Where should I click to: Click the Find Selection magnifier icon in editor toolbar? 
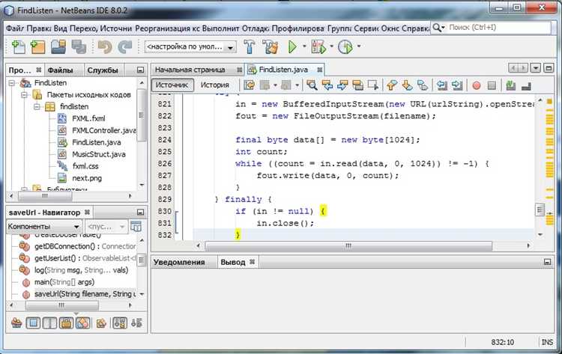pyautogui.click(x=311, y=85)
